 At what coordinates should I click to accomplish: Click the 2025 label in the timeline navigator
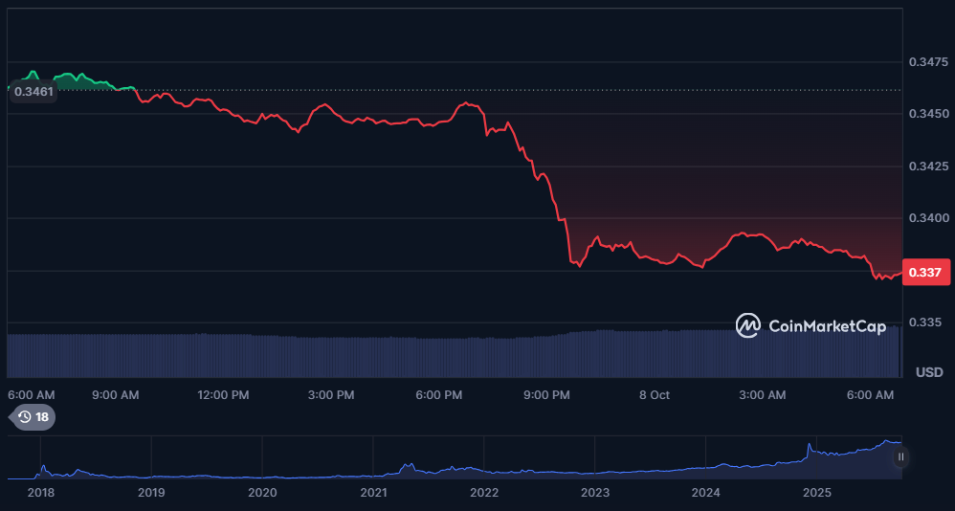coord(817,492)
